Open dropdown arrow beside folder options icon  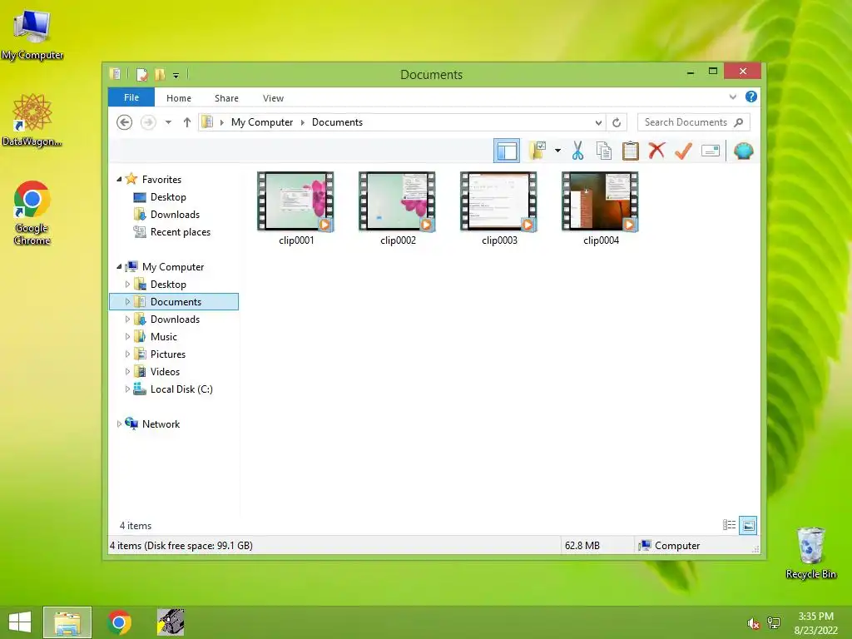(557, 151)
